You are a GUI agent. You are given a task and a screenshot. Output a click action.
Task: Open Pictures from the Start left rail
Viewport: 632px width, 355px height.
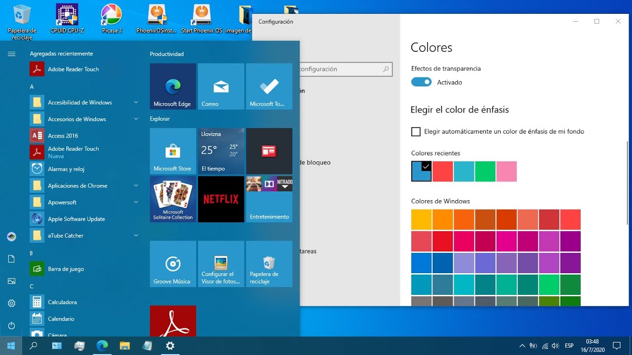(11, 281)
